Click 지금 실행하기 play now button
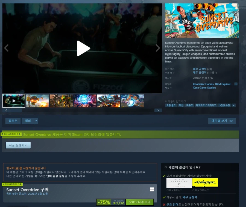Viewport: 246px width, 207px height. [x=18, y=145]
